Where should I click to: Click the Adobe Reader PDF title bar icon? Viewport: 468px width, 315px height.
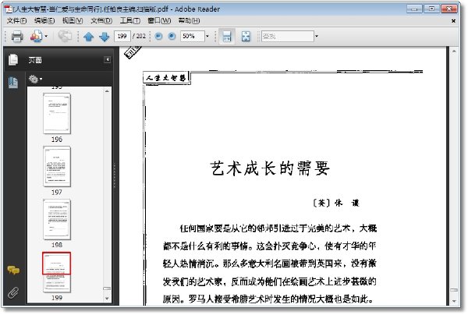[x=8, y=9]
